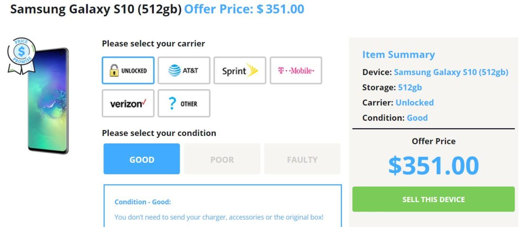
Task: Click the Price Promise ribbon badge
Action: (21, 54)
